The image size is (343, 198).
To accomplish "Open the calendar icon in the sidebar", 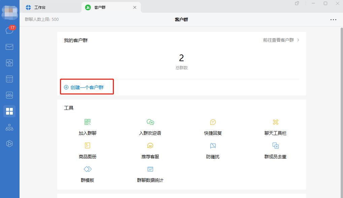I will pyautogui.click(x=9, y=79).
